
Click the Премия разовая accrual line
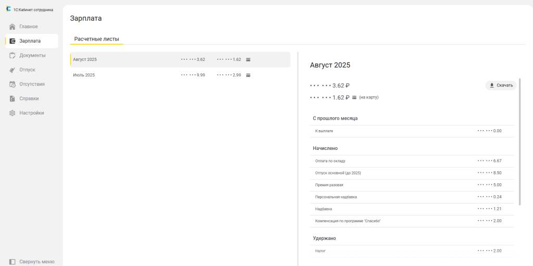point(329,185)
